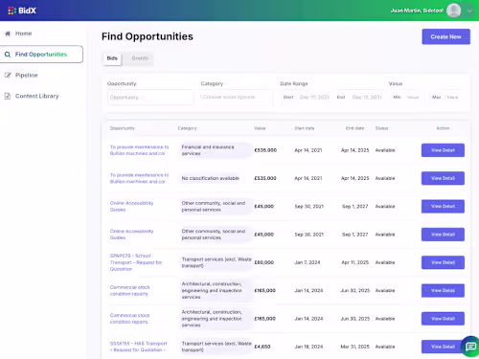Click the Create New button
Viewport: 479px width, 359px height.
[x=445, y=36]
